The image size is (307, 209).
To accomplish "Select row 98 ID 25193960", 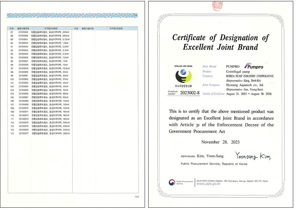I will (23, 72).
